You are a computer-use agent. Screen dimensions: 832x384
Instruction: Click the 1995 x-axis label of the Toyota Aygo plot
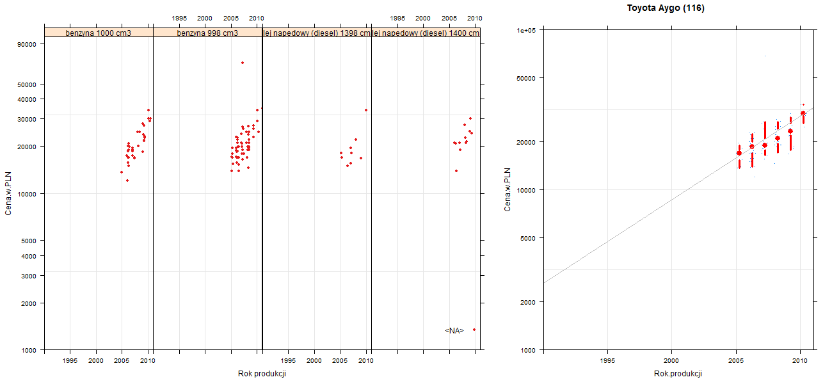point(607,361)
